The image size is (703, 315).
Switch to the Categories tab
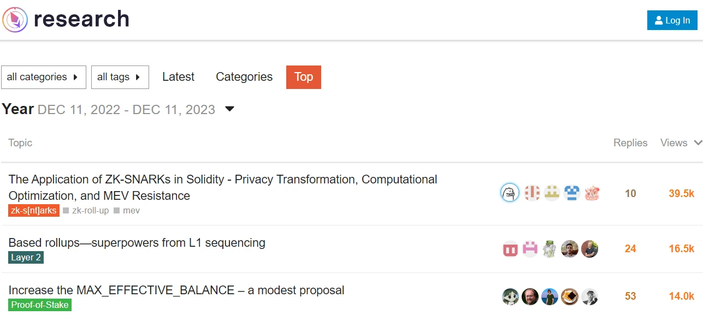click(x=244, y=77)
